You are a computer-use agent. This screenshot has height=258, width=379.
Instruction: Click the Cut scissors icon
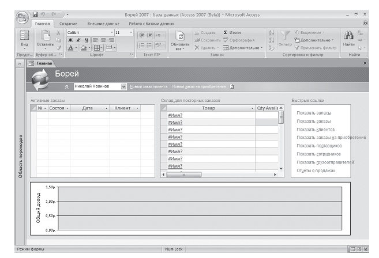pos(58,33)
